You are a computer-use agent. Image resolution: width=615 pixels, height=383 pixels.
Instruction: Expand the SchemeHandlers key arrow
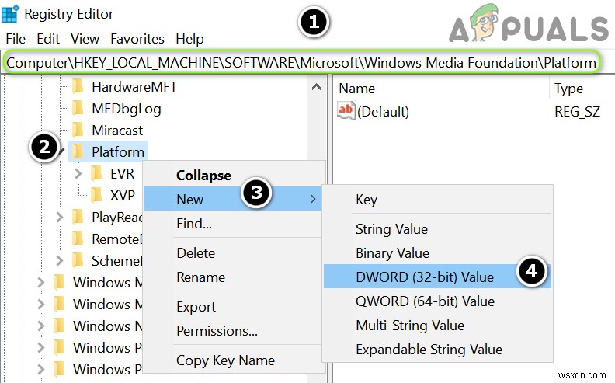[60, 260]
